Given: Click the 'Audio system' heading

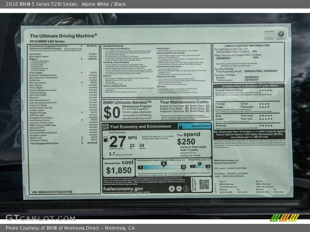Looking at the screenshot, I should click(163, 48).
